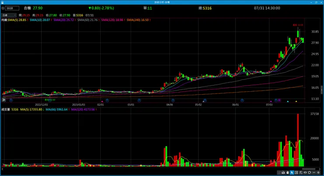
Task: Click the SMA(10) 28.07 indicator label
Action: click(40, 20)
